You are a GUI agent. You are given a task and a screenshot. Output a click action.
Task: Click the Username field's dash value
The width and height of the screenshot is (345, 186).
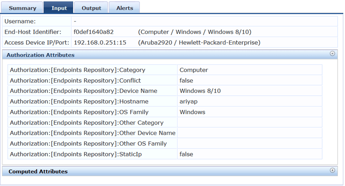pyautogui.click(x=75, y=21)
